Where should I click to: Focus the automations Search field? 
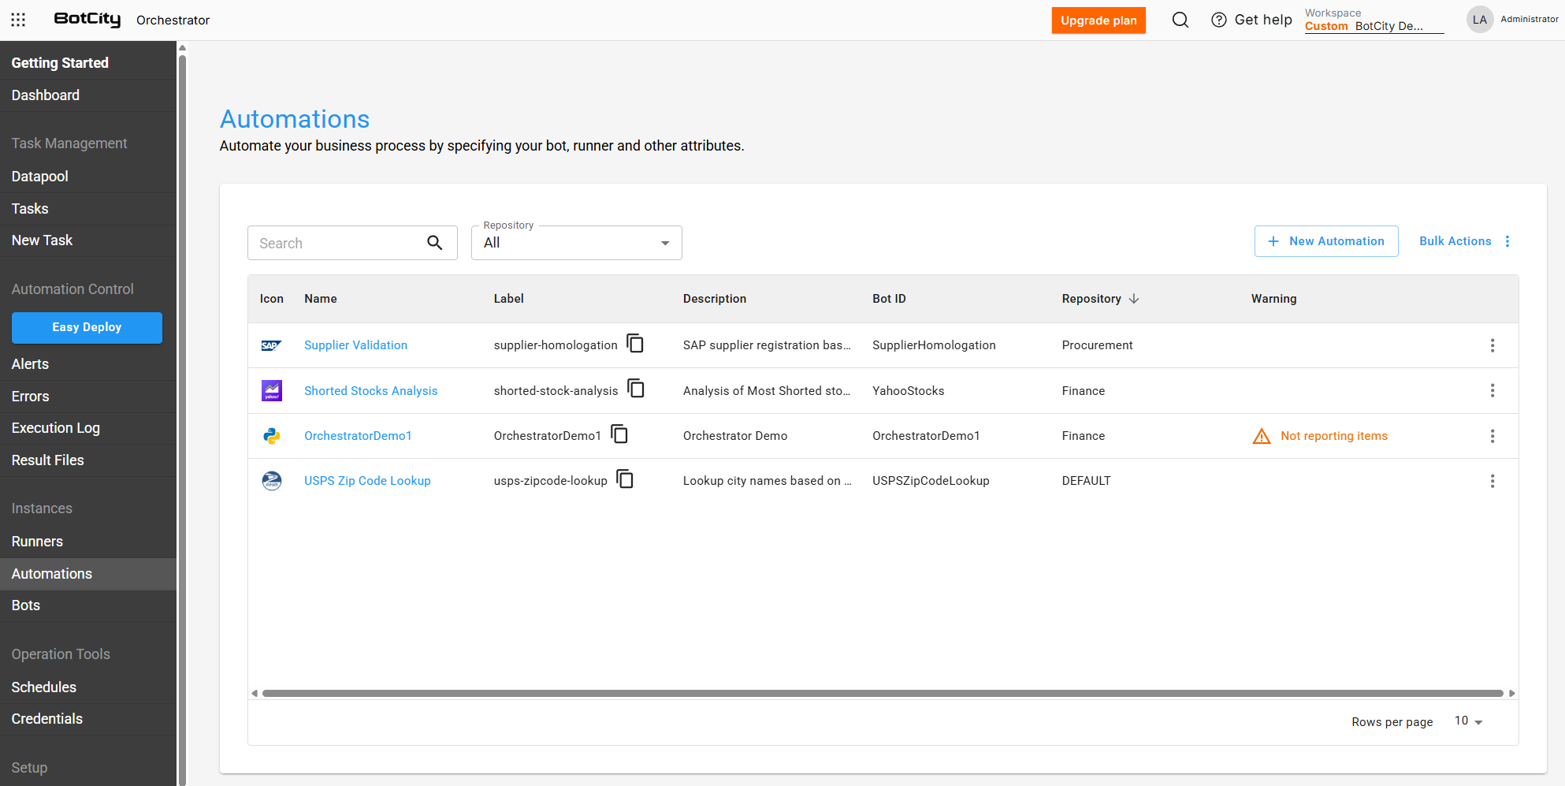pyautogui.click(x=339, y=243)
